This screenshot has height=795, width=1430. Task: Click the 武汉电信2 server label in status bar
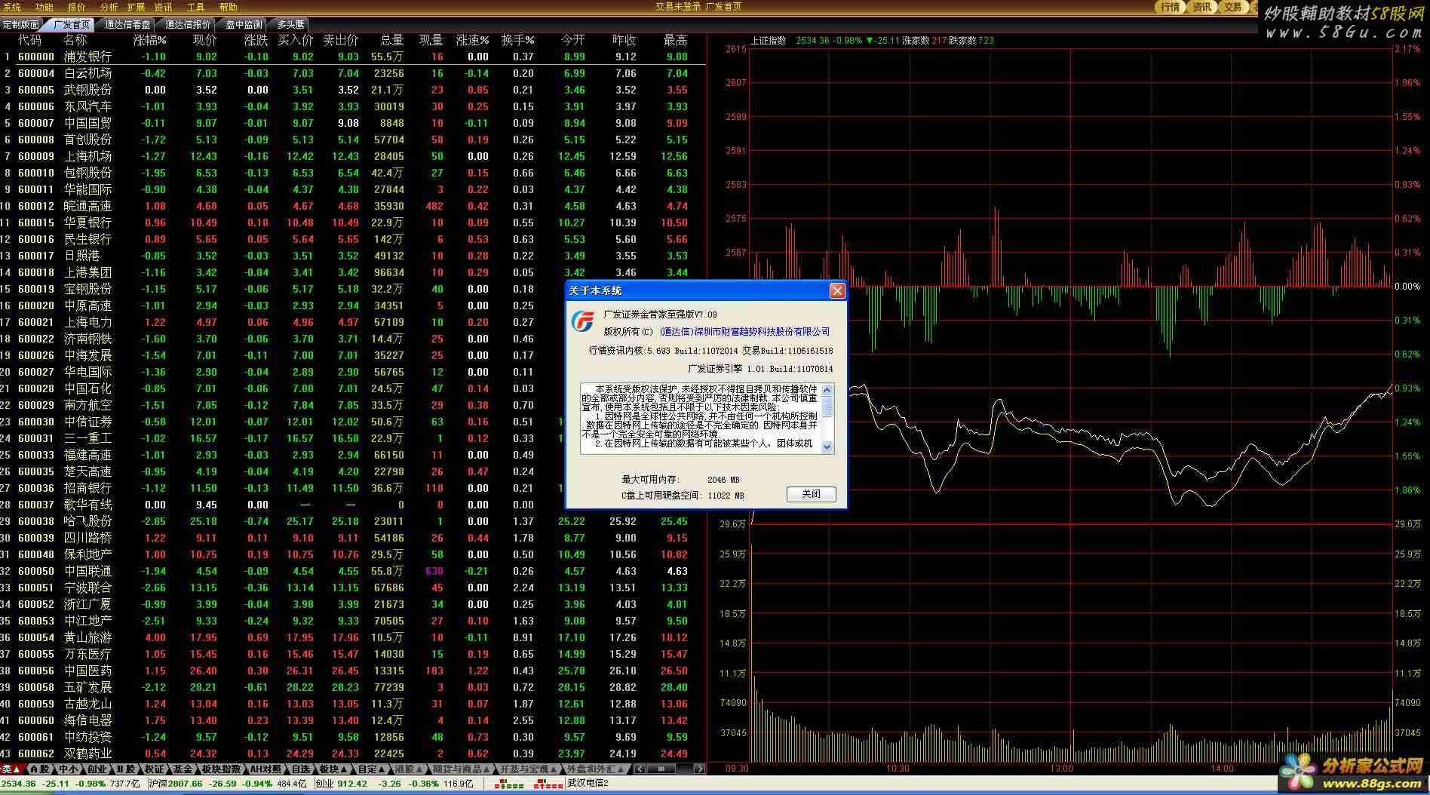click(x=588, y=784)
